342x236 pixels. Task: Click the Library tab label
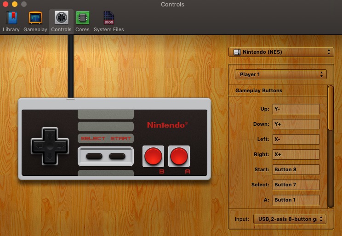[x=11, y=29]
